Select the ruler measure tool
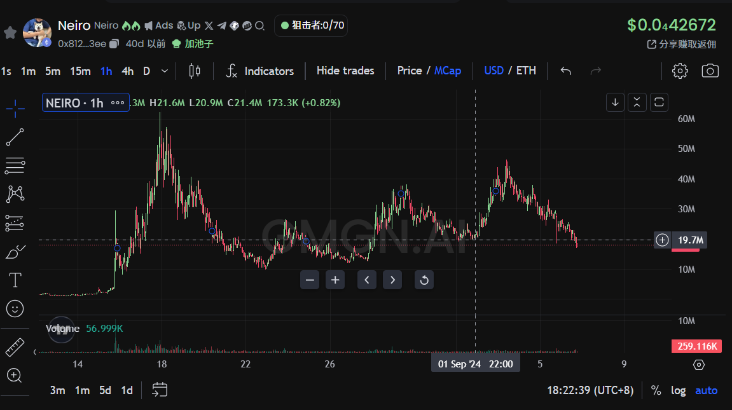 point(15,348)
